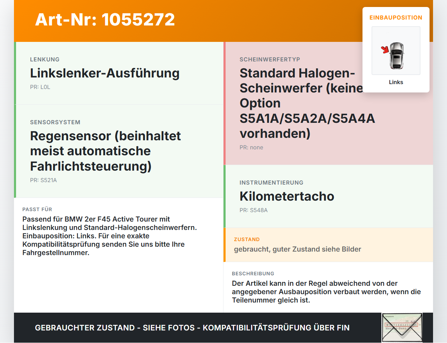
Task: Click the SENSORSYSTEM label
Action: 55,122
